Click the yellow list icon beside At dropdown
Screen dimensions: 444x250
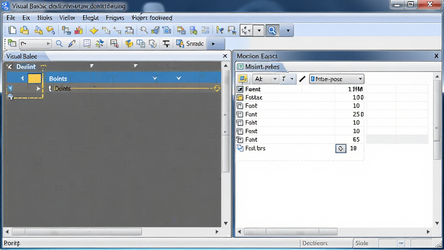coord(243,79)
